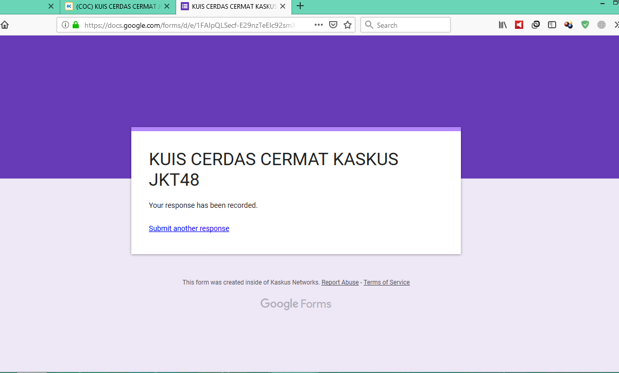Click the gray globe toolbar icon
The image size is (619, 373).
[601, 24]
